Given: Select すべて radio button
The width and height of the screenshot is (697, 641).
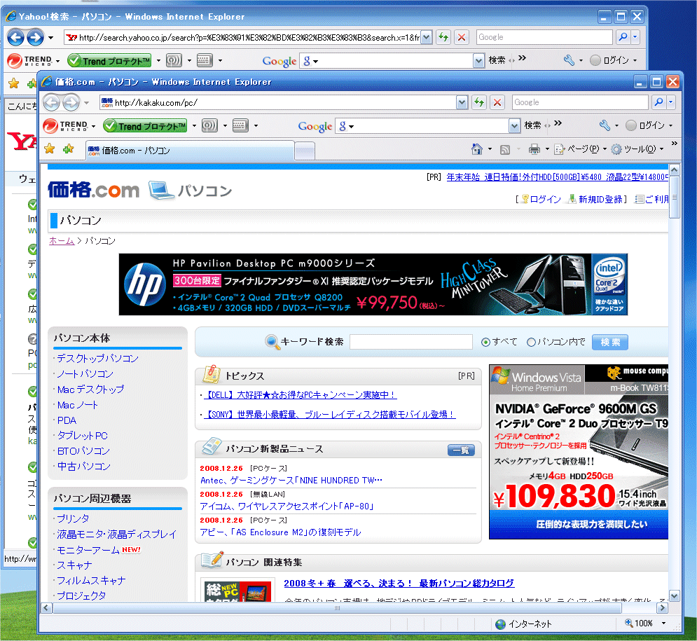Looking at the screenshot, I should click(x=486, y=343).
